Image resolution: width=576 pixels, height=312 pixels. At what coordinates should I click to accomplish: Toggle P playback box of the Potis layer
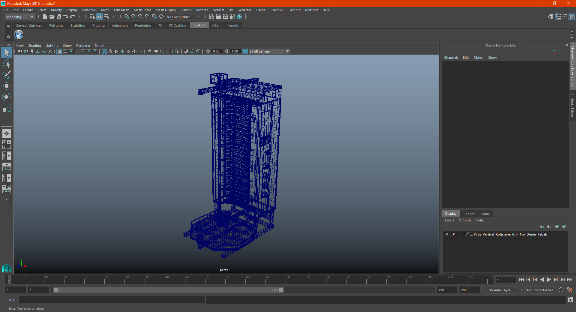click(454, 234)
